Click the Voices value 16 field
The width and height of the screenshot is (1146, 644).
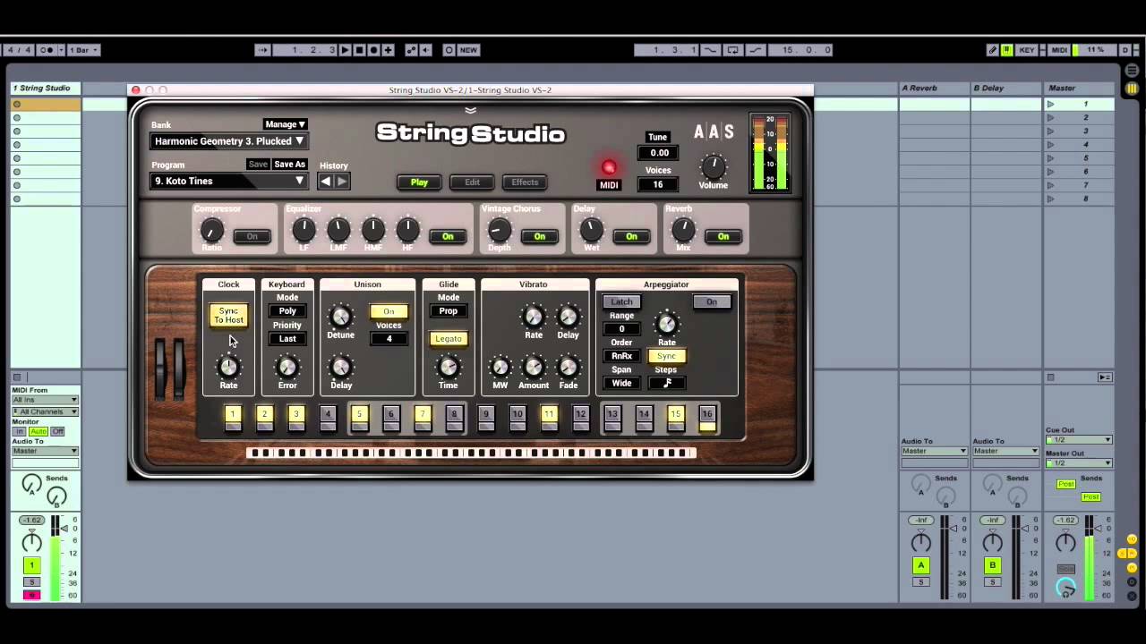tap(658, 184)
